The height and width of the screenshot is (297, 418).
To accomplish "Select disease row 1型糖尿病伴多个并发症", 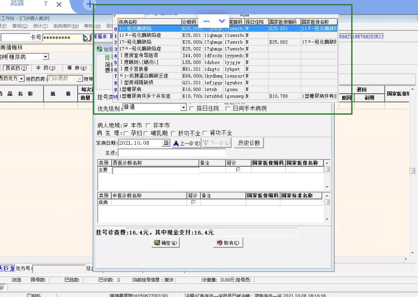I will tap(228, 96).
